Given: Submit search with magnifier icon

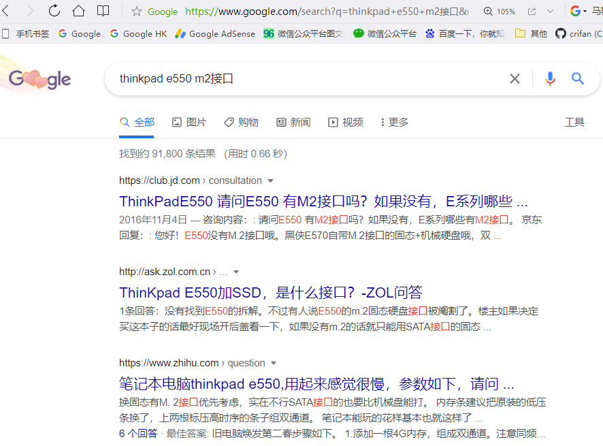Looking at the screenshot, I should 578,78.
